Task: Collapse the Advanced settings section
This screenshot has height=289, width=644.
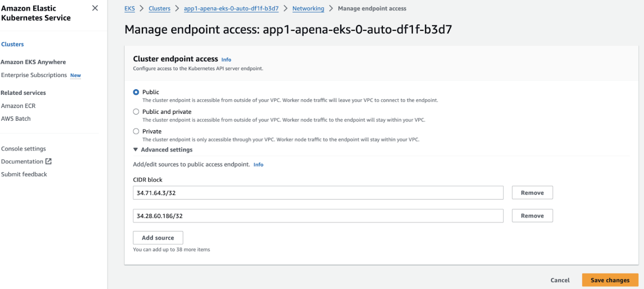Action: [136, 150]
